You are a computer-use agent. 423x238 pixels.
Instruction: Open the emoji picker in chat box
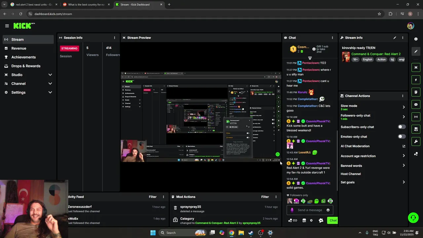(x=328, y=210)
